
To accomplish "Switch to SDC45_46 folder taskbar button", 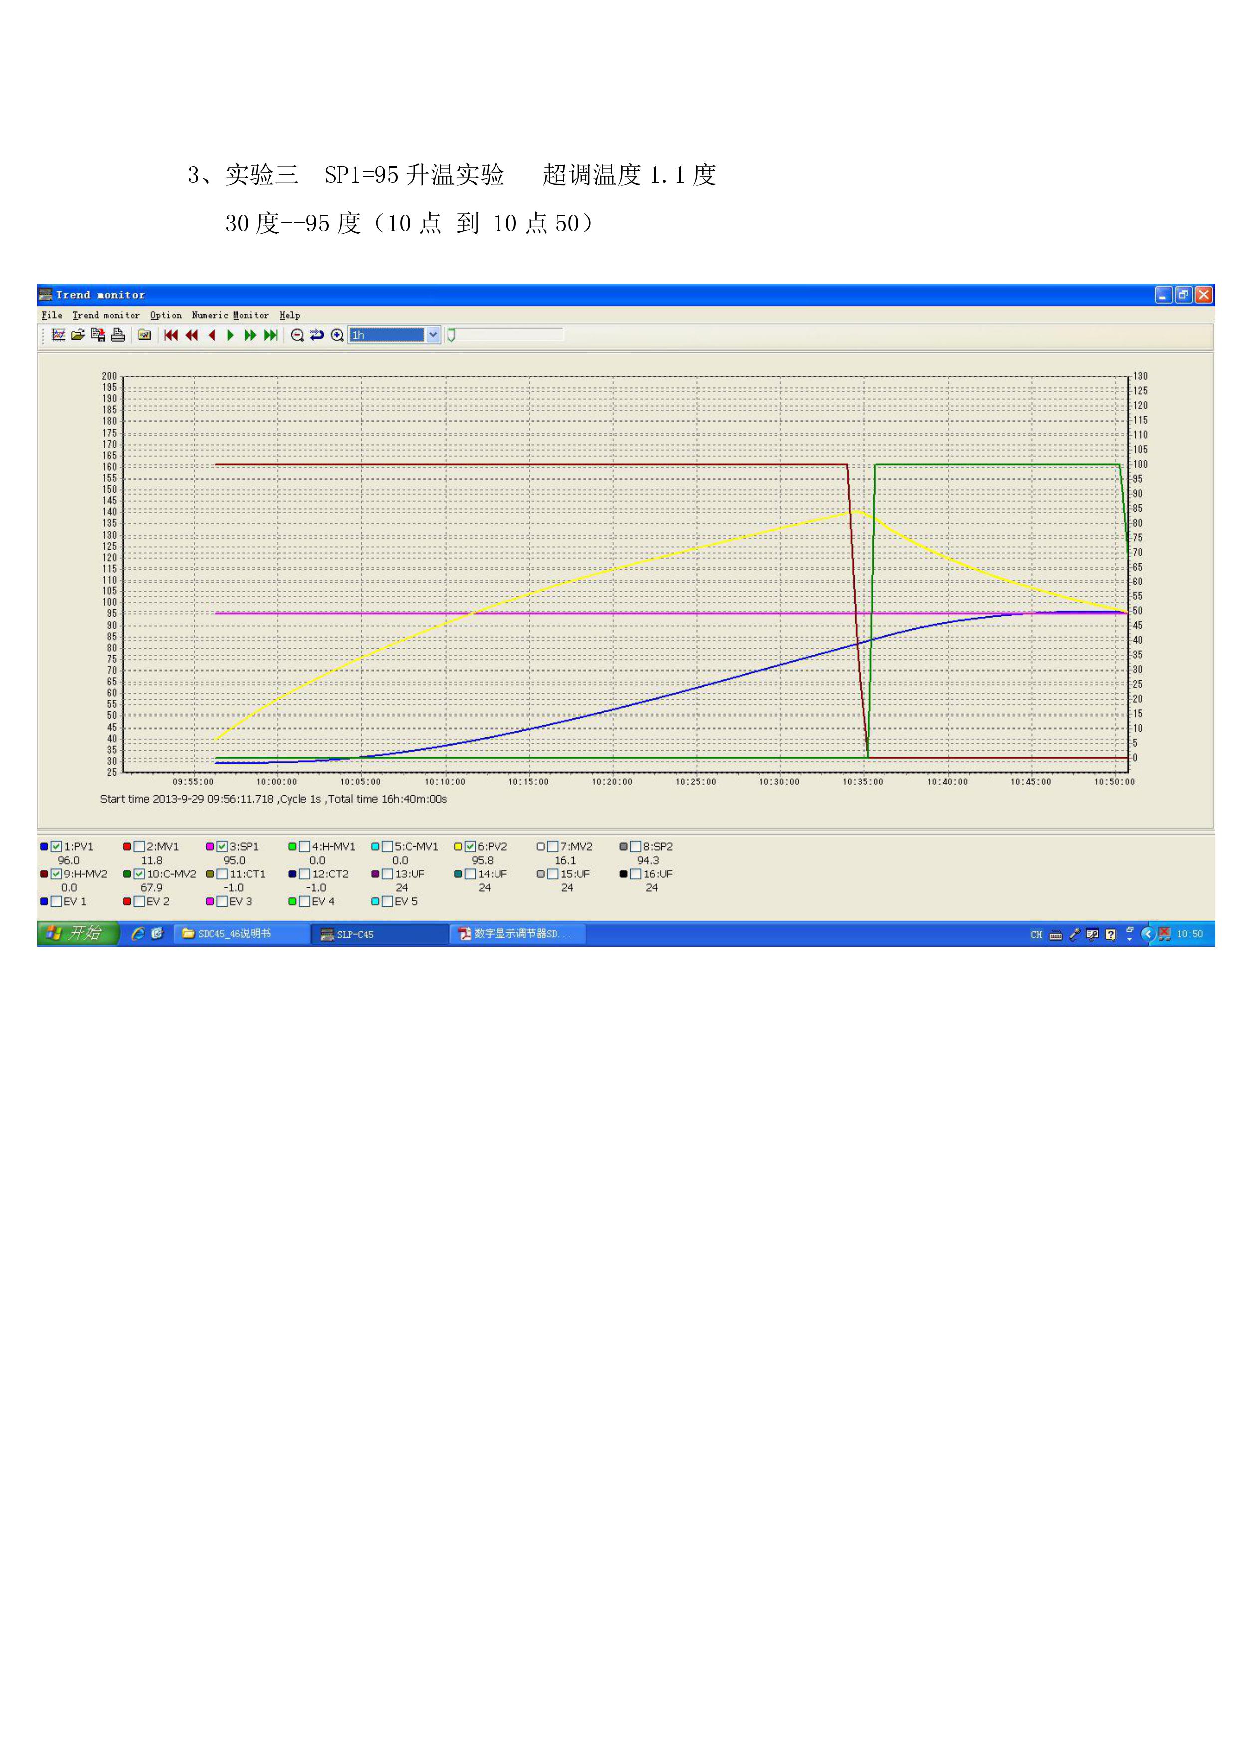I will [x=242, y=934].
